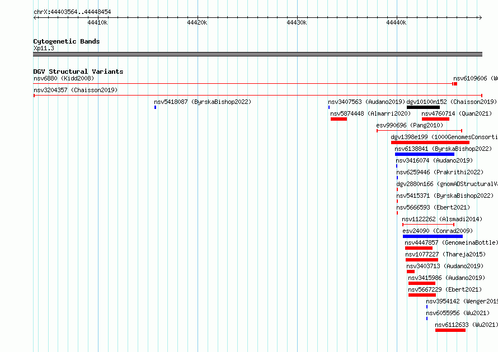Open the nsv6109606 variant label
Screen dimensions: 498x352
(x=476, y=78)
